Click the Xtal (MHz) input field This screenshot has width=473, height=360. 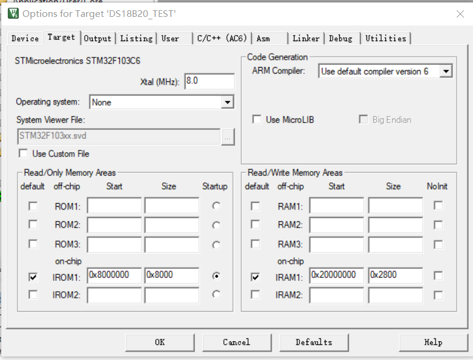[209, 81]
